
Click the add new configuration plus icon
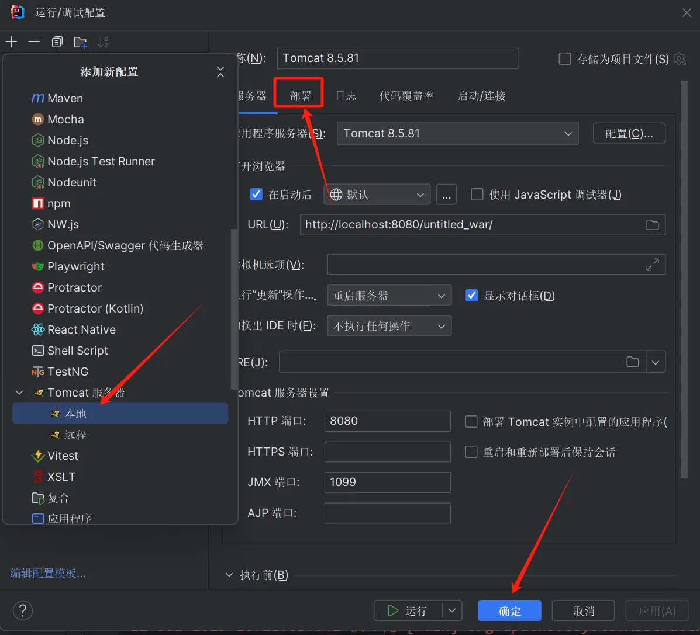click(11, 42)
